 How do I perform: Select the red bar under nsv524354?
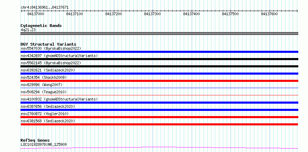tap(159, 81)
